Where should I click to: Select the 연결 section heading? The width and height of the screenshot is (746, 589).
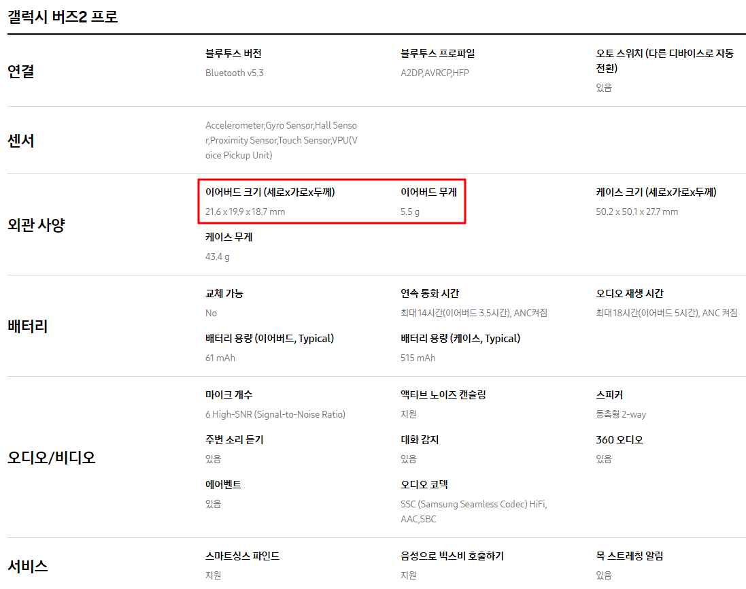pyautogui.click(x=21, y=71)
